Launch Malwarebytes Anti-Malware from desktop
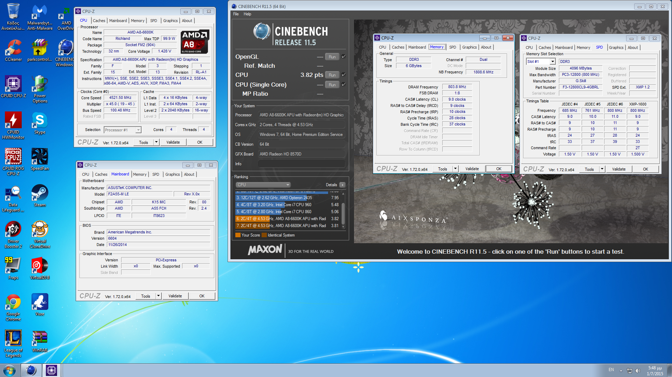Image resolution: width=672 pixels, height=377 pixels. tap(40, 17)
